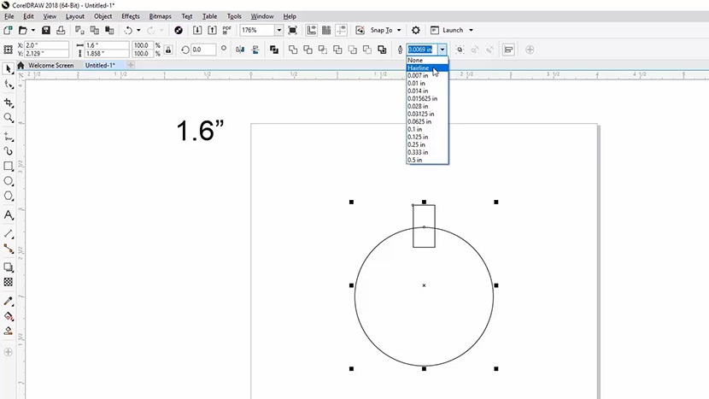
Task: Select the Polygon tool
Action: coord(9,197)
